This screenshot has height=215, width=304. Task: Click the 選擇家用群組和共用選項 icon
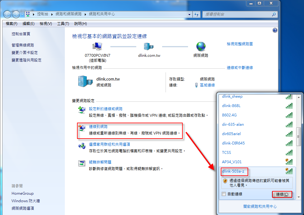point(81,146)
